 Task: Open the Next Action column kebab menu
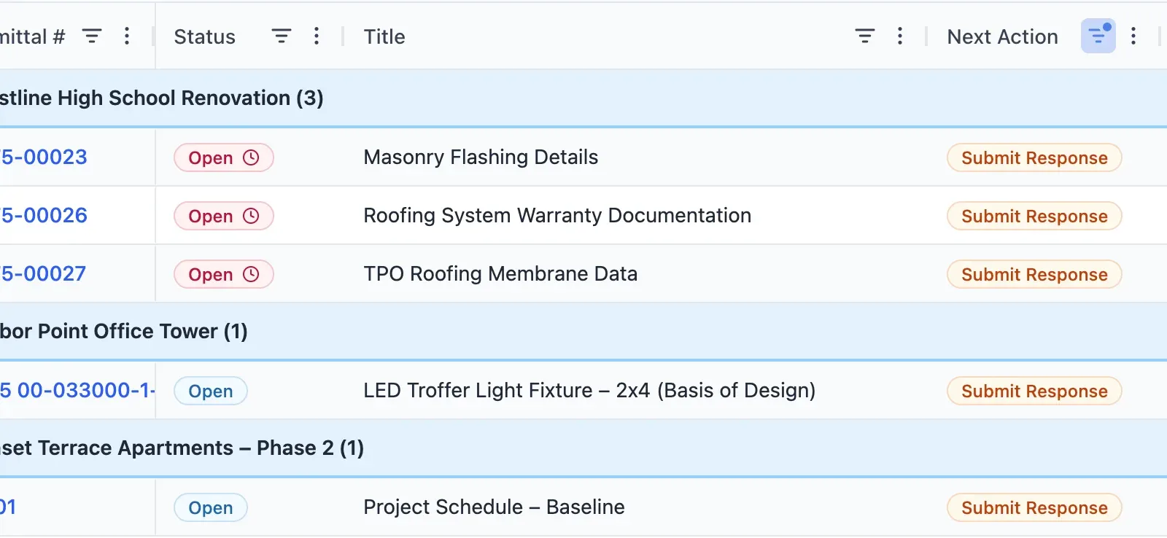point(1133,36)
